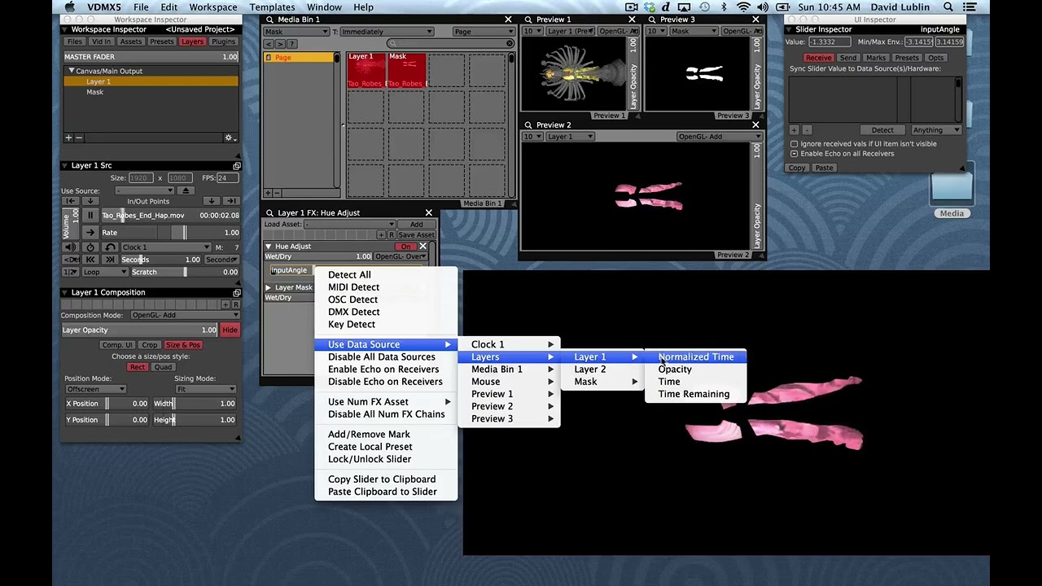This screenshot has width=1042, height=586.
Task: Click the magnifier icon on Preview 2 title
Action: tap(528, 125)
